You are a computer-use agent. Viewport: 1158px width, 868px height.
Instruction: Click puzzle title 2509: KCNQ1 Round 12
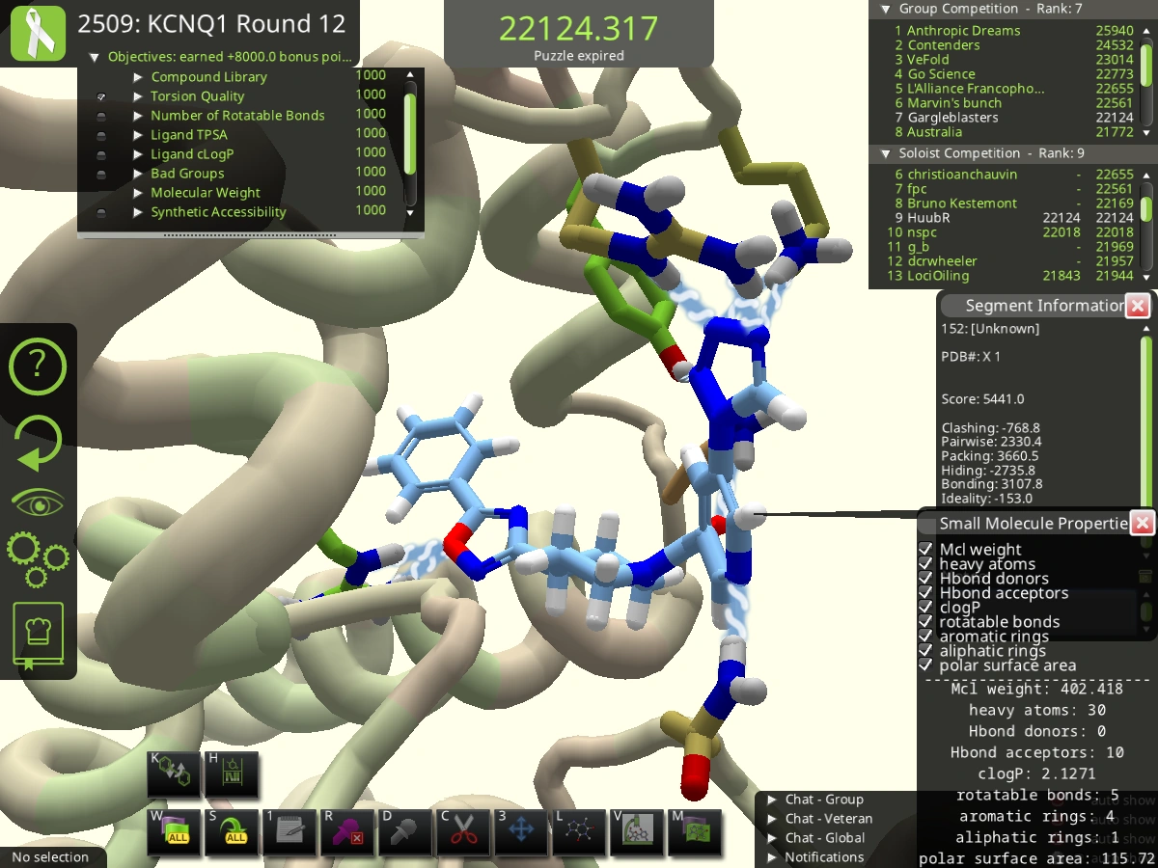[212, 23]
